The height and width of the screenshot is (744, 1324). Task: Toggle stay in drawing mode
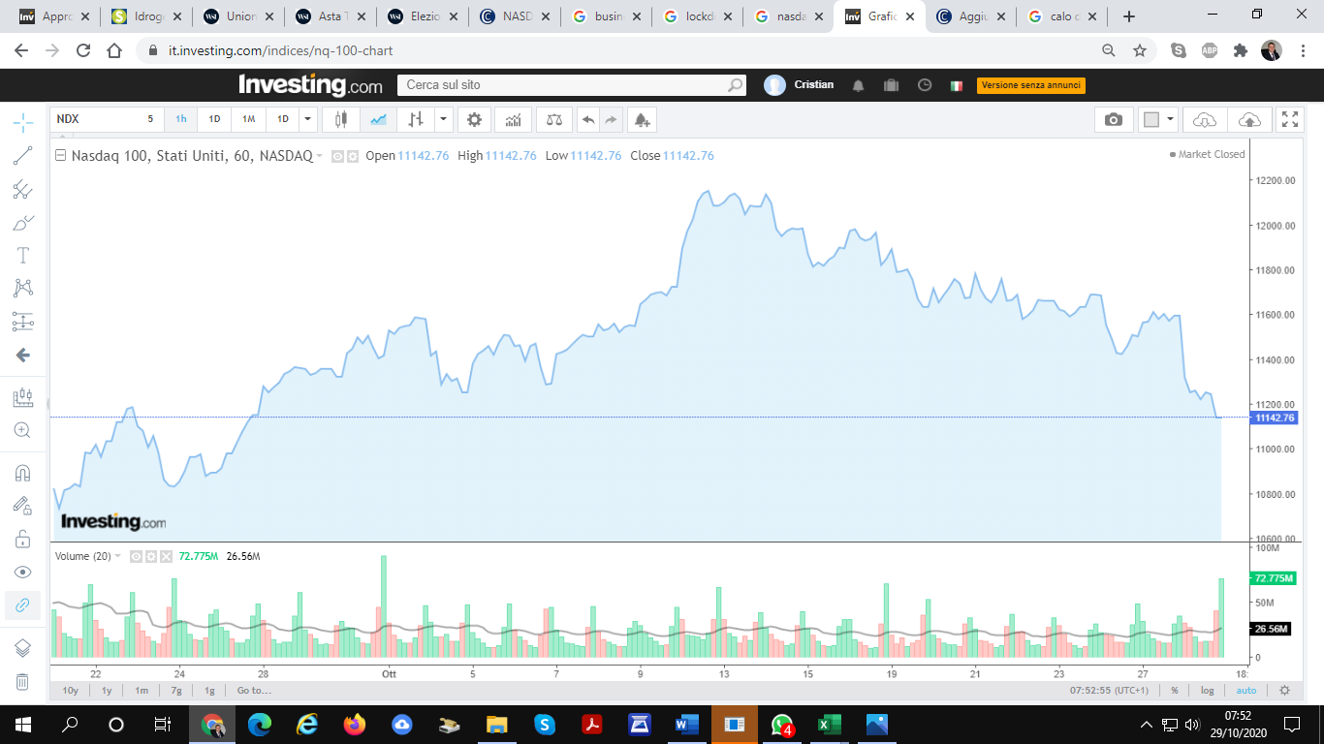pyautogui.click(x=23, y=506)
